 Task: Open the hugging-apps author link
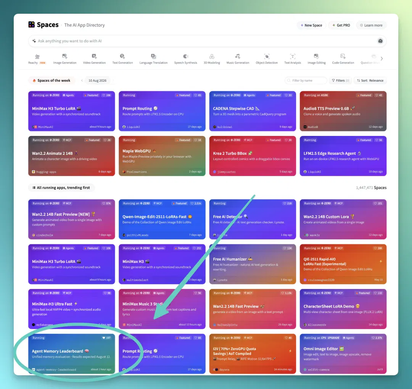coord(44,172)
